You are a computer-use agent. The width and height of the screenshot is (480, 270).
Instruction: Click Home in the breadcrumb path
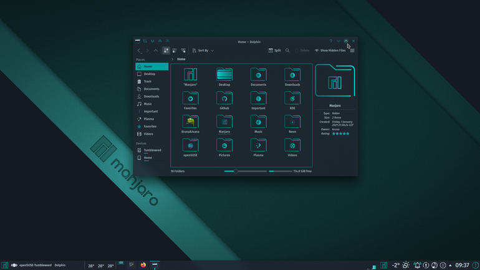181,59
